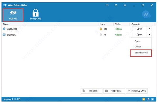Open the orange mail icon in status bar
The image size is (158, 102).
pyautogui.click(x=144, y=99)
